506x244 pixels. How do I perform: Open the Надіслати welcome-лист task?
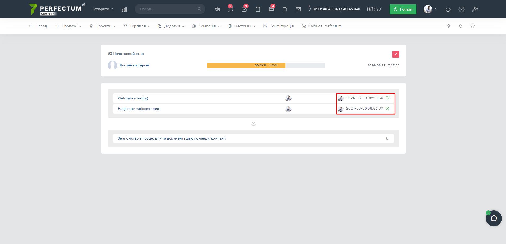(x=139, y=109)
